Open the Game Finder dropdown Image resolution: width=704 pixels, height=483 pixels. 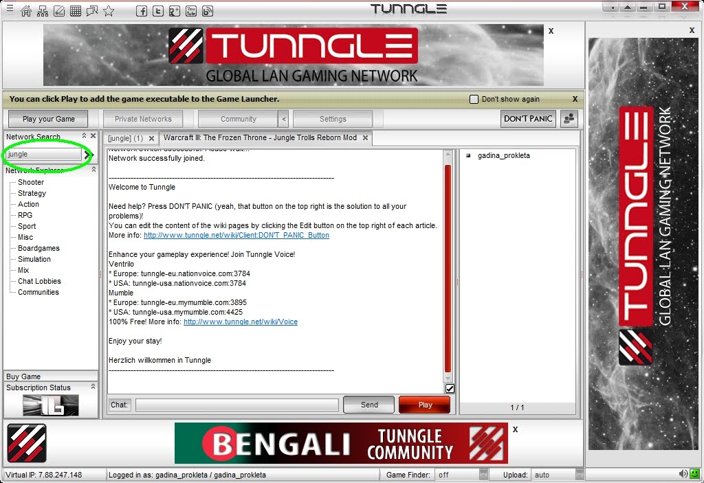tap(483, 475)
